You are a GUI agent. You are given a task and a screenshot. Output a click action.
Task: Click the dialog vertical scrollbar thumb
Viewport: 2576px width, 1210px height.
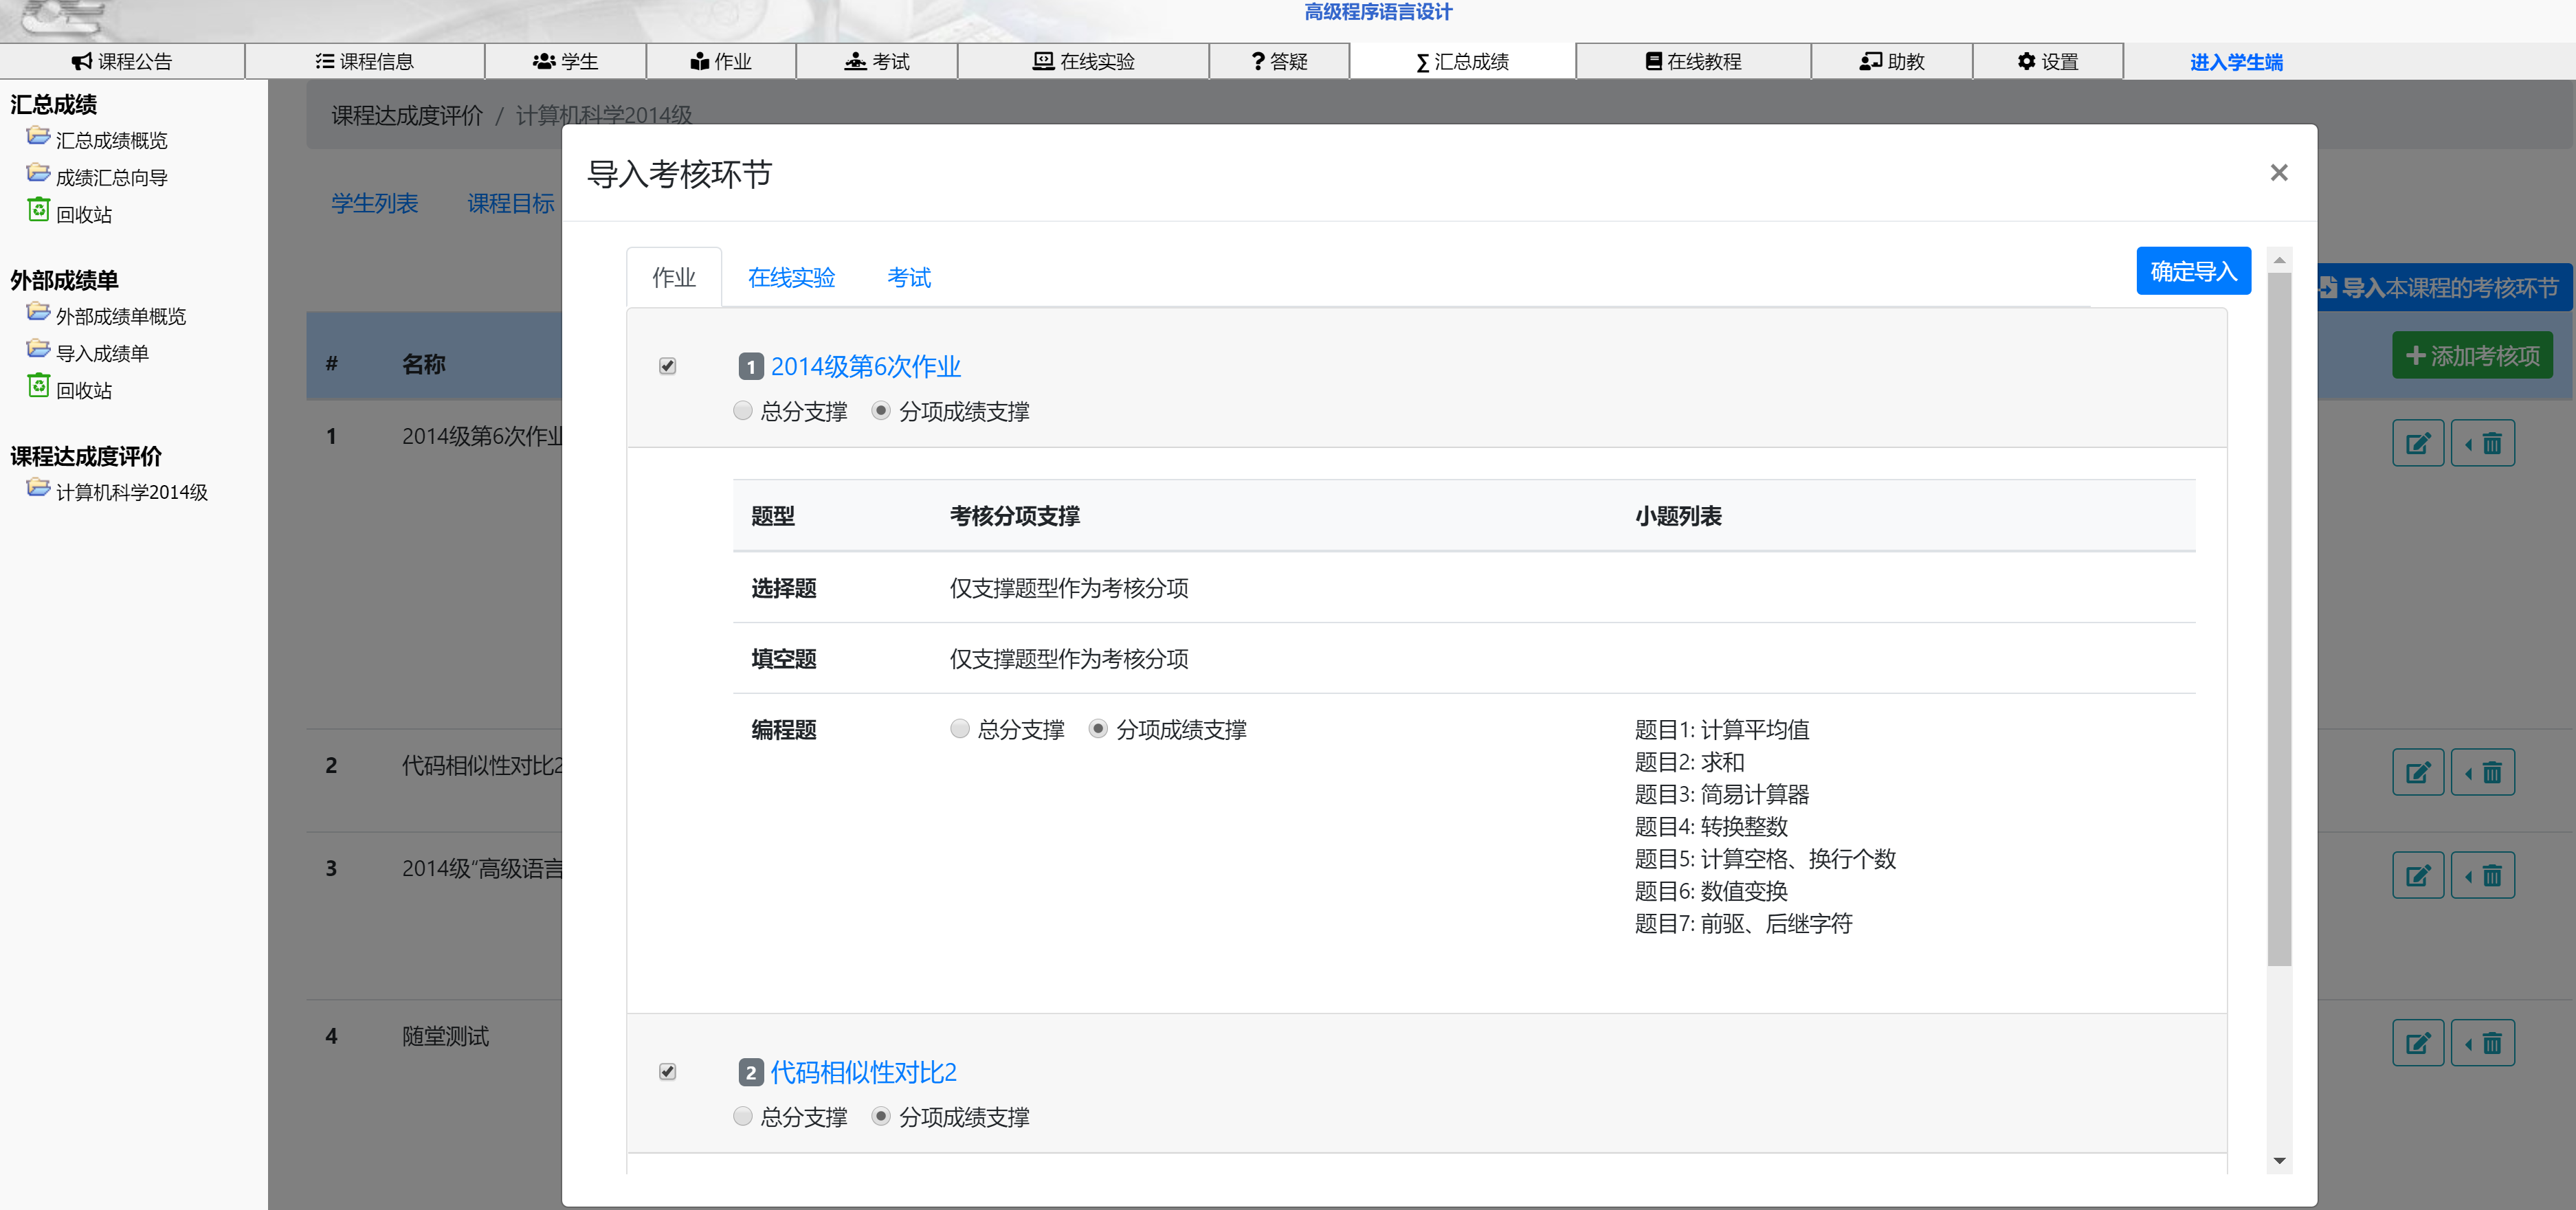[x=2279, y=620]
